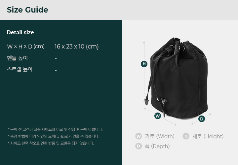Viewport: 238px width, 165px height.
Task: Select the Detail size subheading
Action: tap(20, 32)
